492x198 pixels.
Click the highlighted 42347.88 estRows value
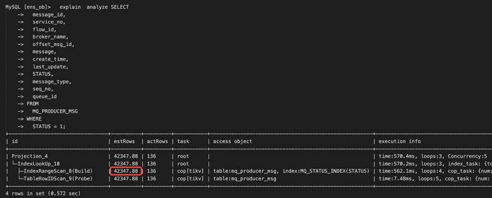(126, 171)
